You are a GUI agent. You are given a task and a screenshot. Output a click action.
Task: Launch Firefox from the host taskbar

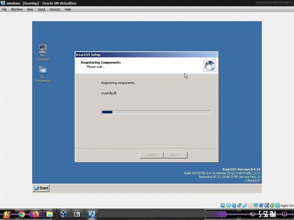coord(35,214)
